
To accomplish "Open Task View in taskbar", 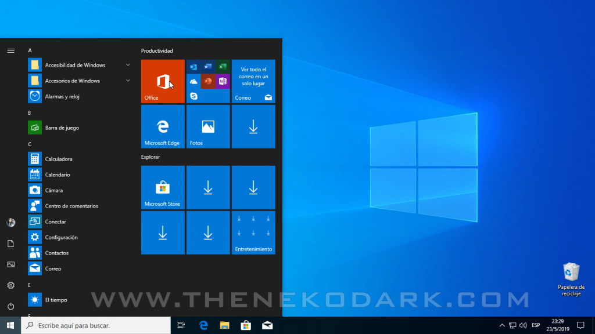I will point(181,325).
